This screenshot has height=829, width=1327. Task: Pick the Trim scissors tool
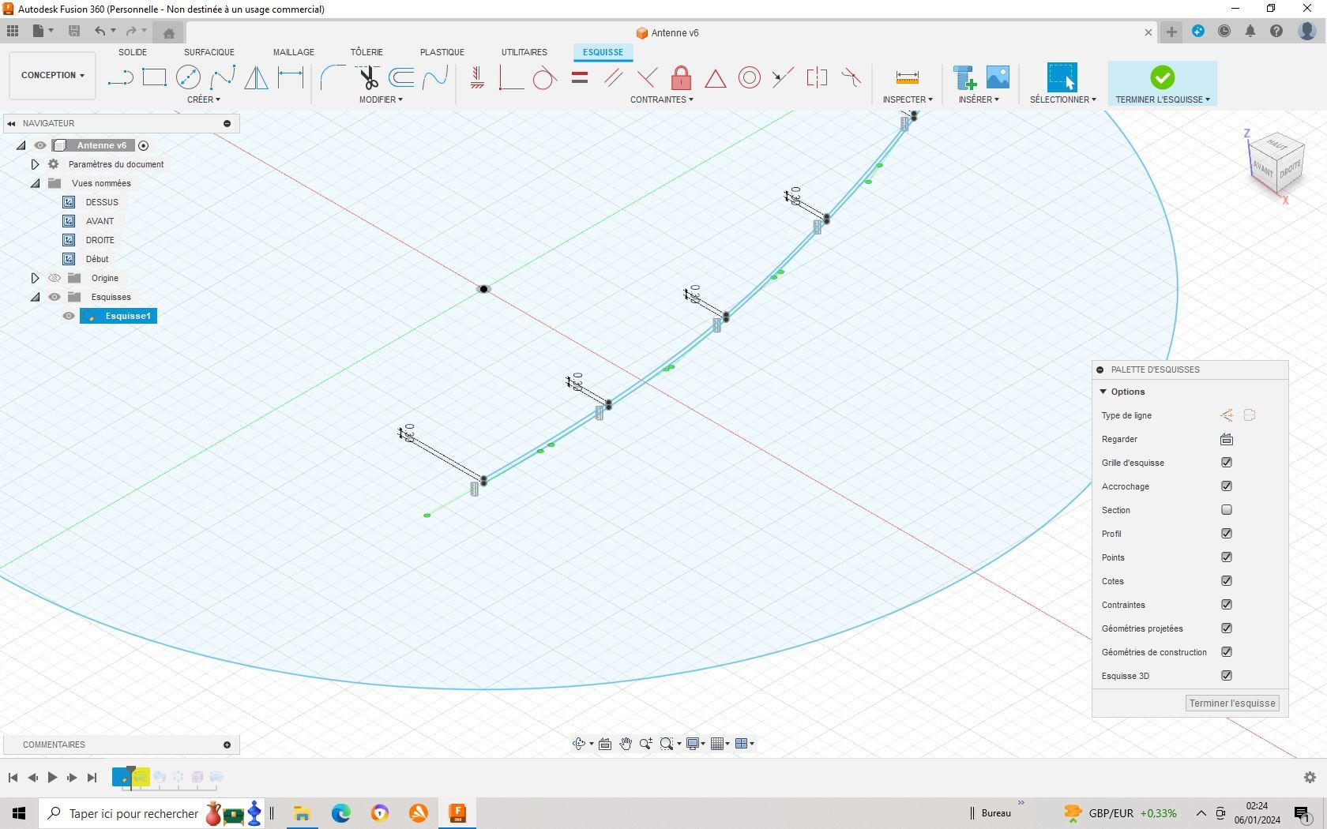368,77
